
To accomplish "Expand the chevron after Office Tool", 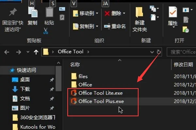I will pos(88,52).
